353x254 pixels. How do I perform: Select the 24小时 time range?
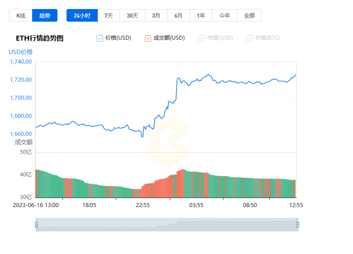82,15
